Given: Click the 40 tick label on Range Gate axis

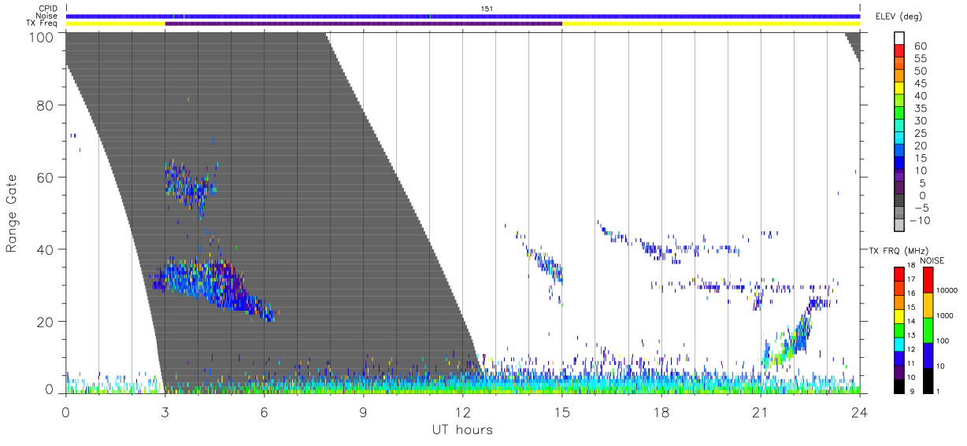Looking at the screenshot, I should coord(46,249).
